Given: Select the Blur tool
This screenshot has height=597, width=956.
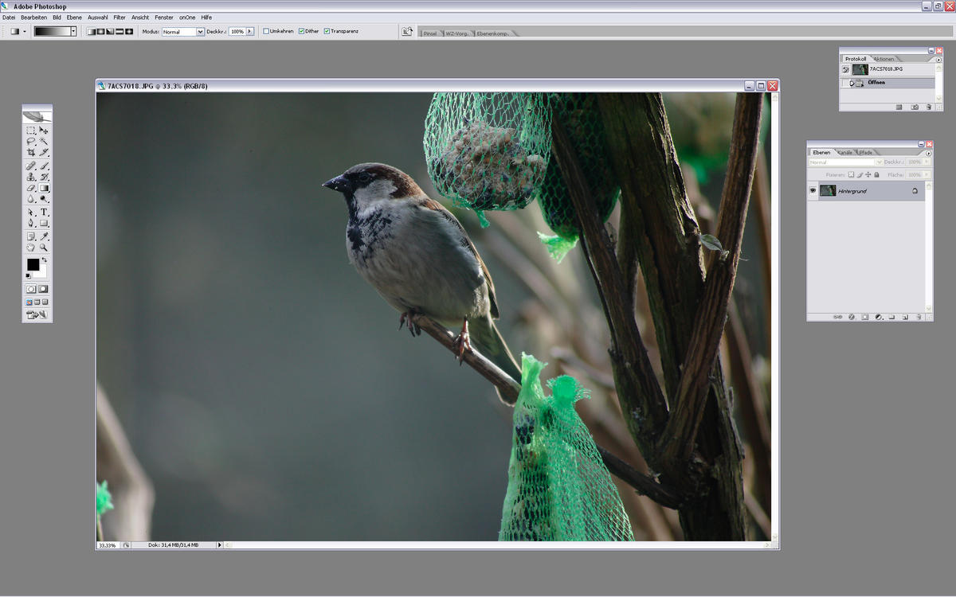Looking at the screenshot, I should pos(31,199).
